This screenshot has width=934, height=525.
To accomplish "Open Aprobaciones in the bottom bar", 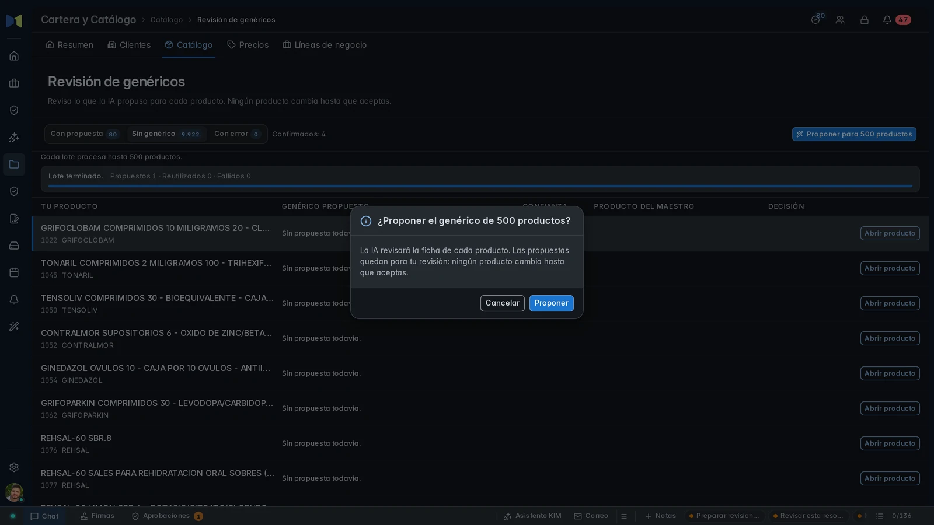I will pyautogui.click(x=167, y=516).
